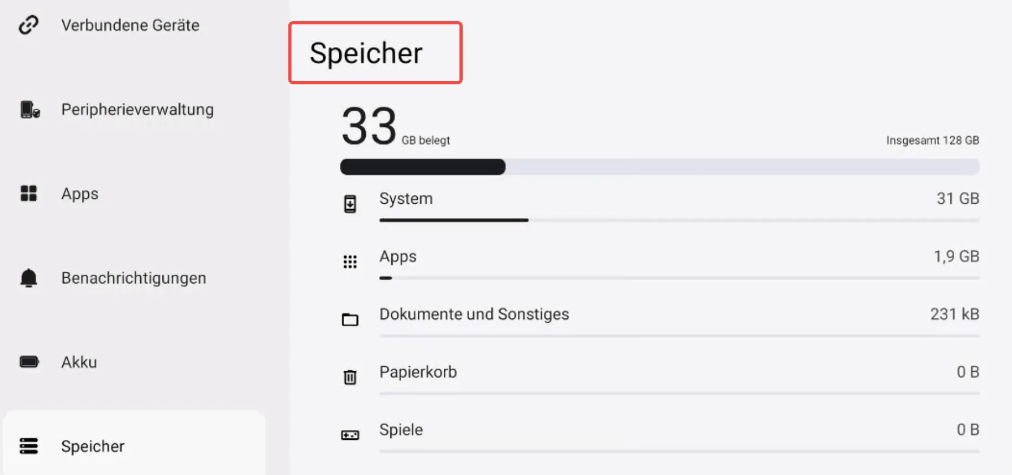Click the Akku battery icon
Screen dimensions: 1012x475
click(29, 362)
